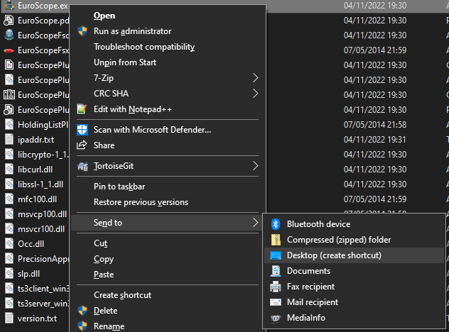
Task: Expand the CRC SHA submenu arrow
Action: (x=256, y=94)
